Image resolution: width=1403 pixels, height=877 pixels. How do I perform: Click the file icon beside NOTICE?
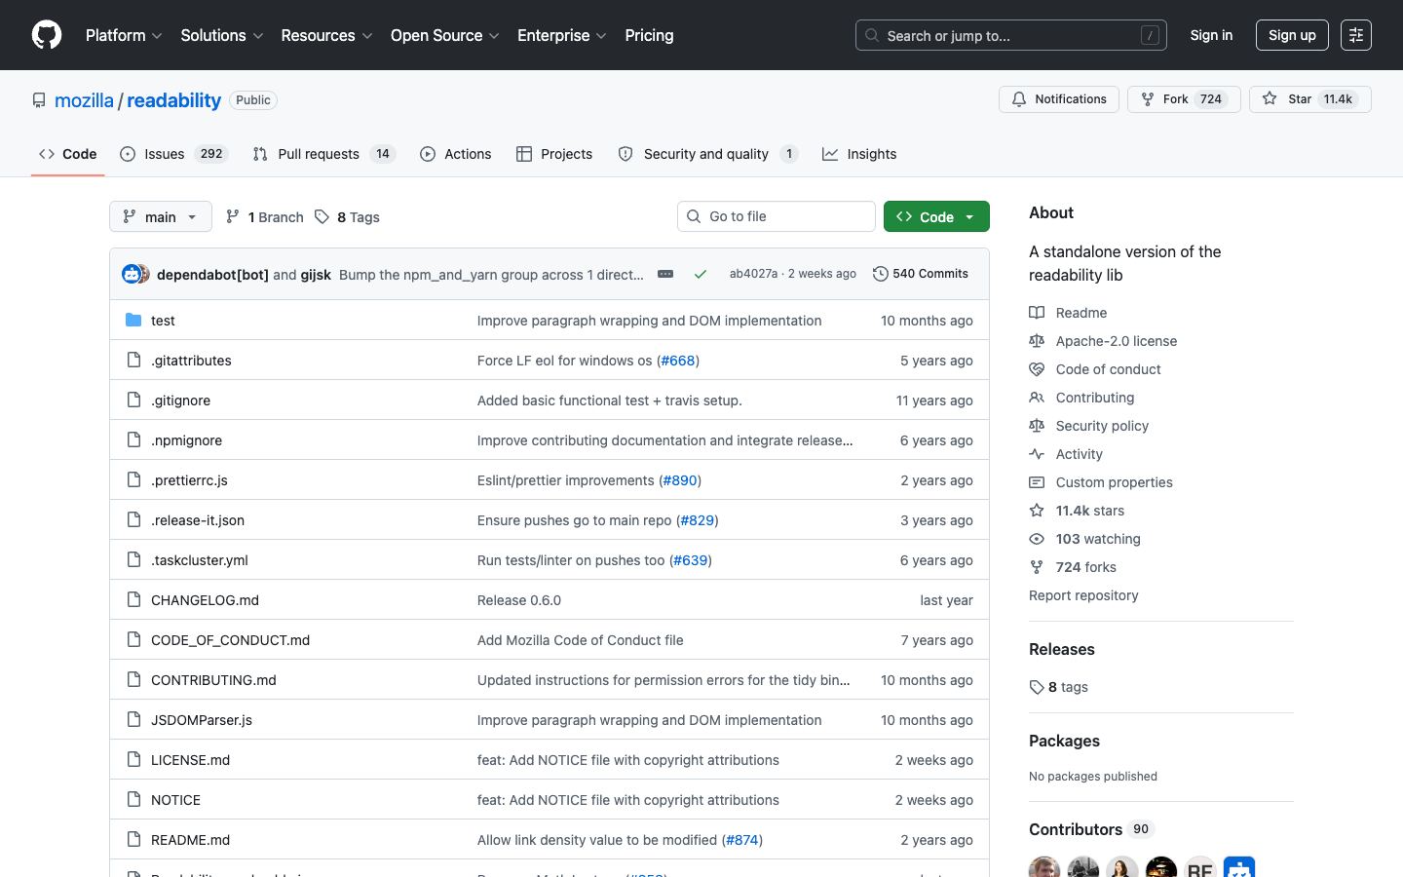[x=133, y=800]
